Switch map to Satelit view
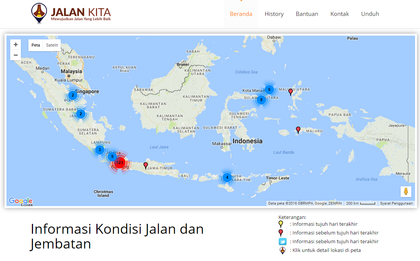 [52, 45]
